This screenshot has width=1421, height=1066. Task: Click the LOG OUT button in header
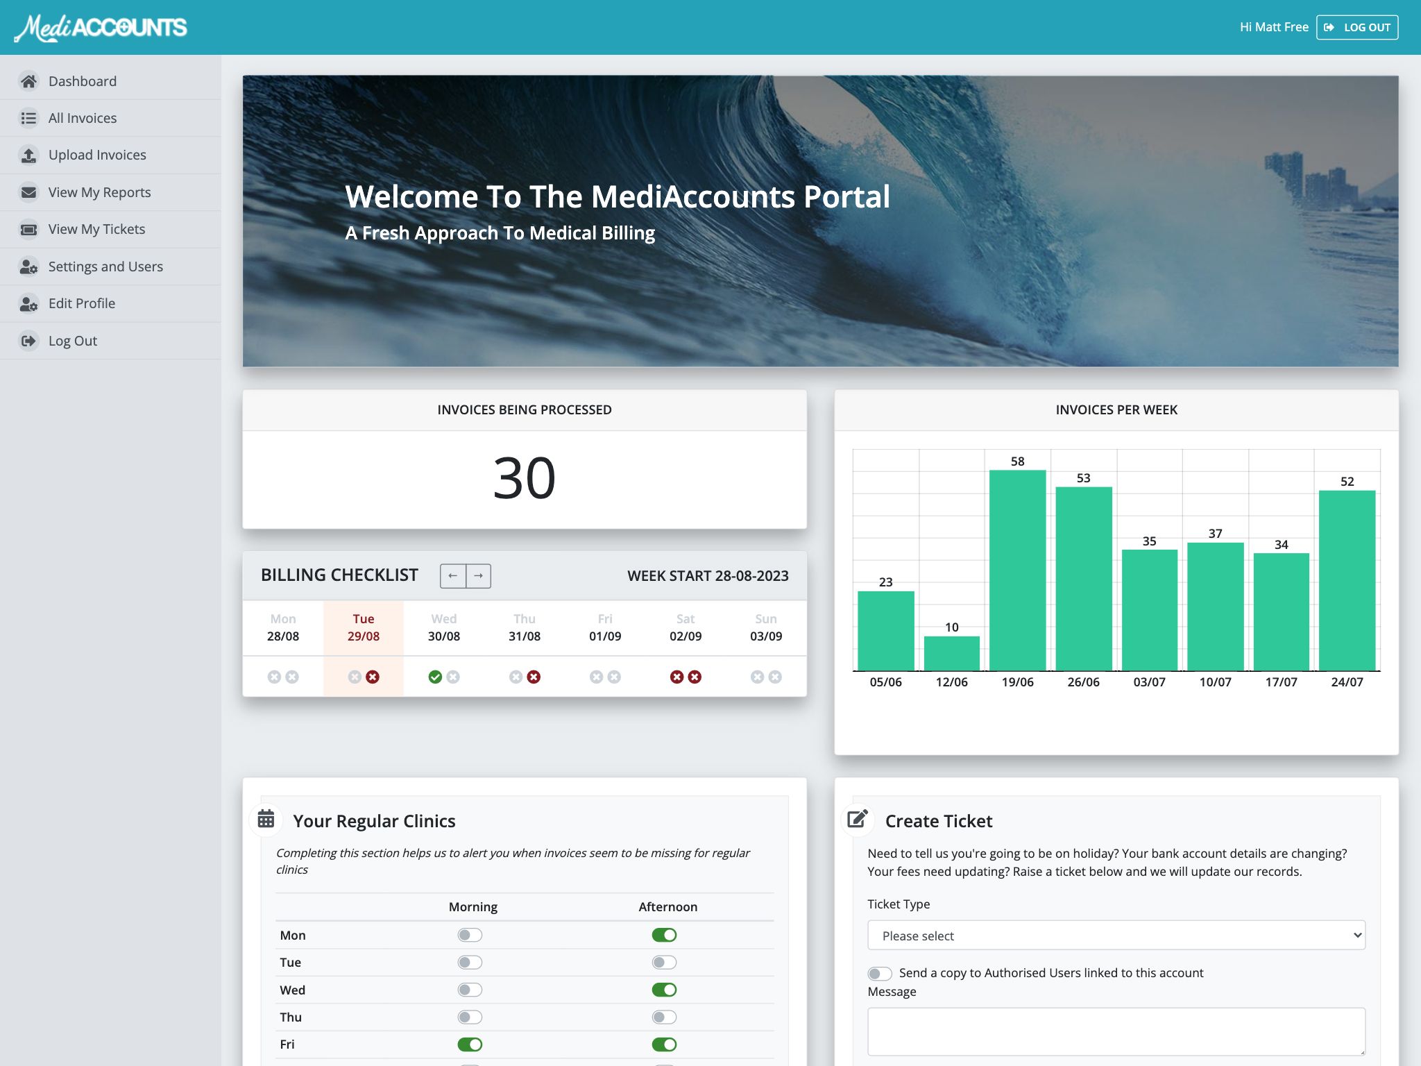pyautogui.click(x=1356, y=27)
